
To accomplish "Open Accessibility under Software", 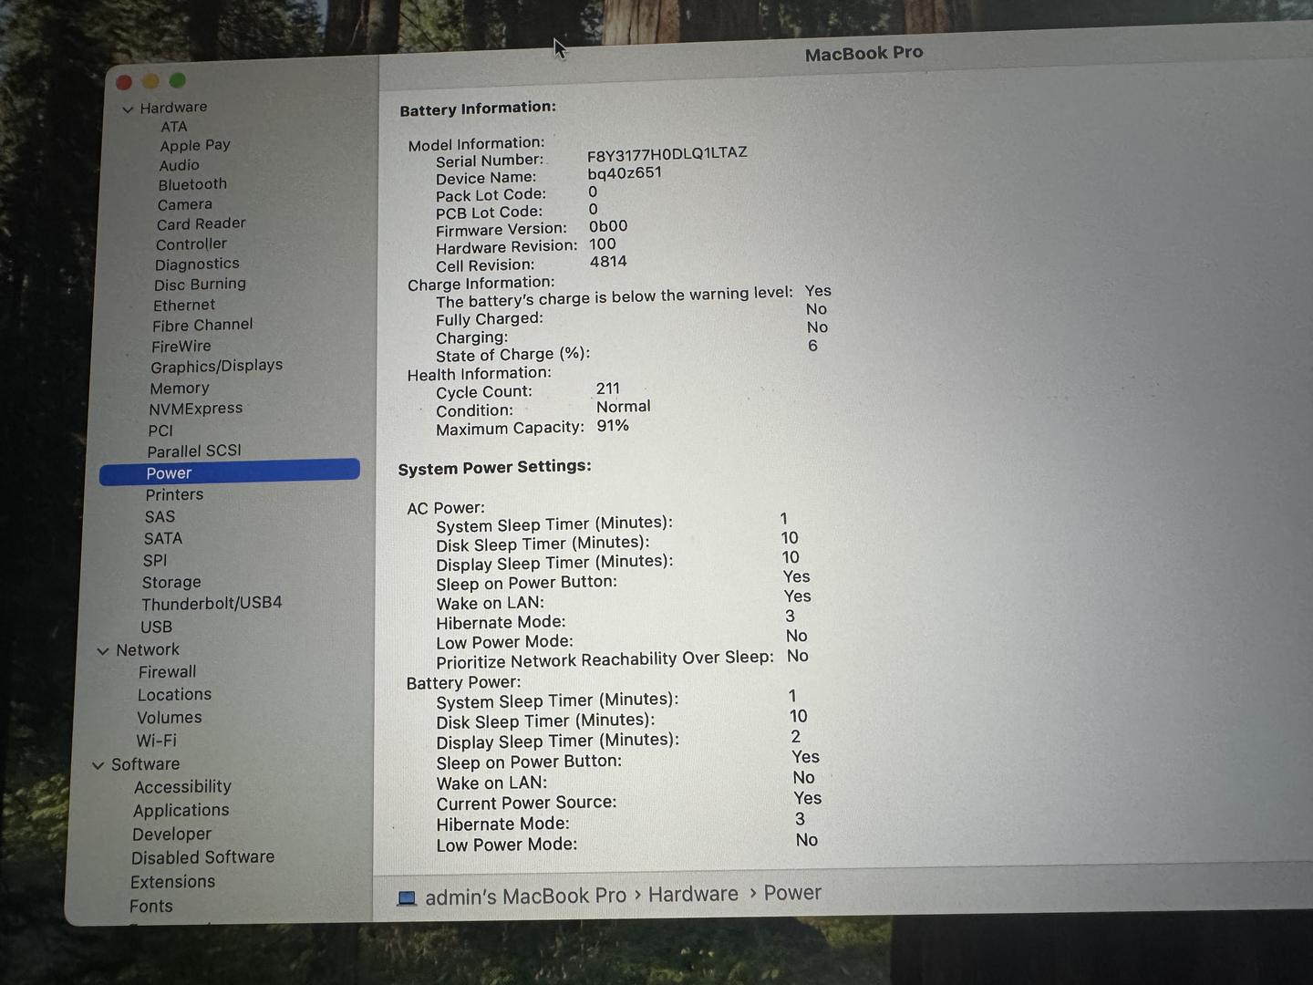I will pyautogui.click(x=182, y=787).
